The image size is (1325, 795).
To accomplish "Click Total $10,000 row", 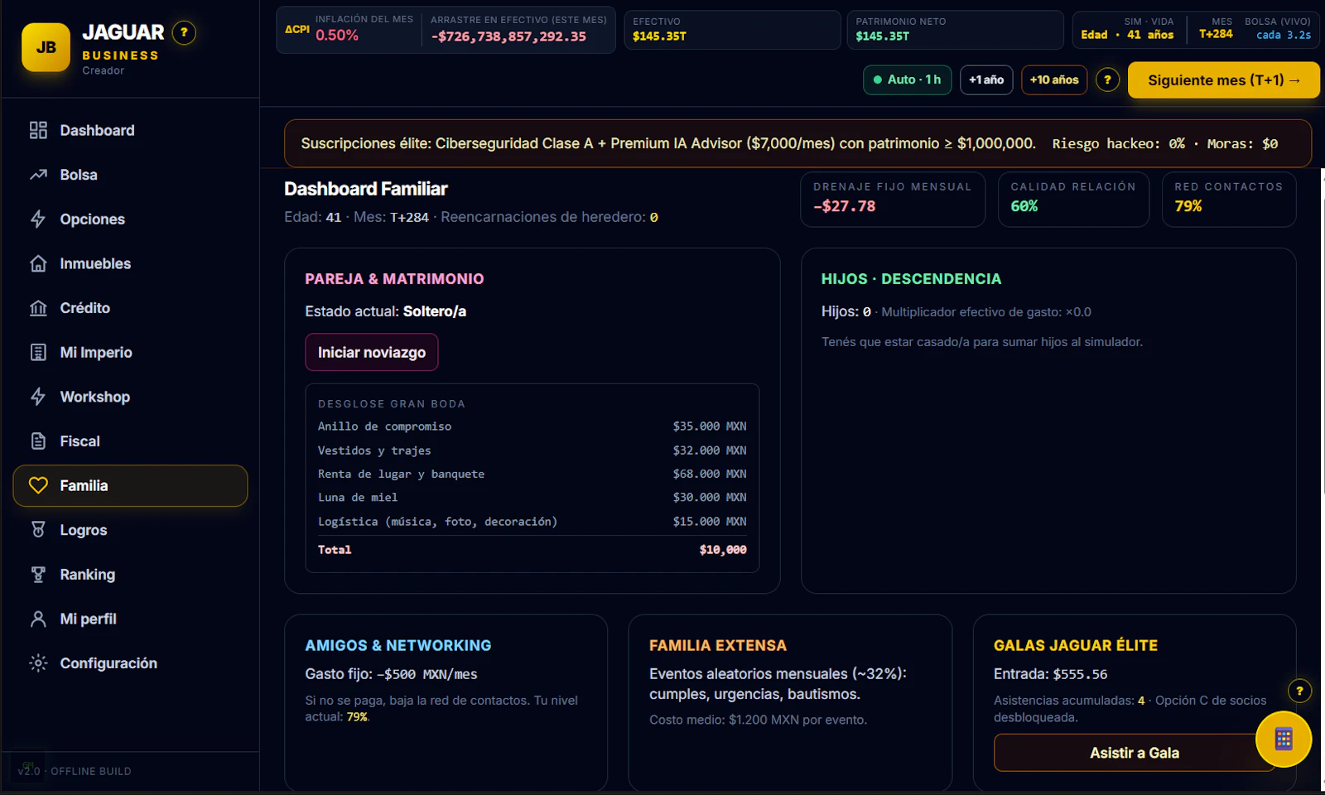I will click(x=532, y=550).
